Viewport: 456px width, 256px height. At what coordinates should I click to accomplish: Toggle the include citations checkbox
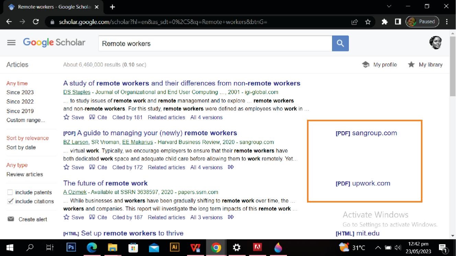(x=10, y=201)
